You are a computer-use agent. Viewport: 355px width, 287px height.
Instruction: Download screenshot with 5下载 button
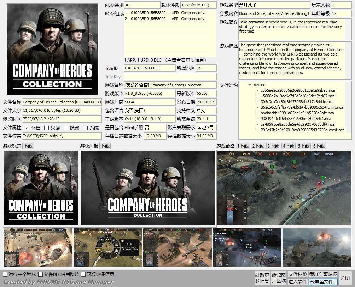(304, 146)
